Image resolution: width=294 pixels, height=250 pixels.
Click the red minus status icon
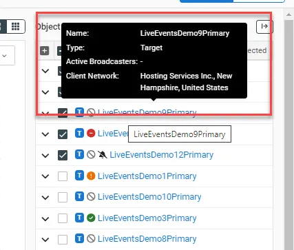(x=91, y=133)
